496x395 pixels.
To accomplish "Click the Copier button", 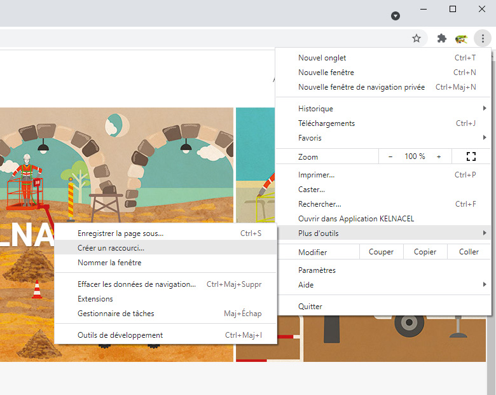I will point(425,252).
